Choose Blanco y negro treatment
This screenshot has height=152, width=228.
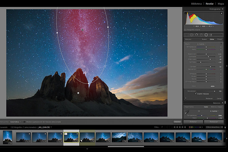coord(217,107)
